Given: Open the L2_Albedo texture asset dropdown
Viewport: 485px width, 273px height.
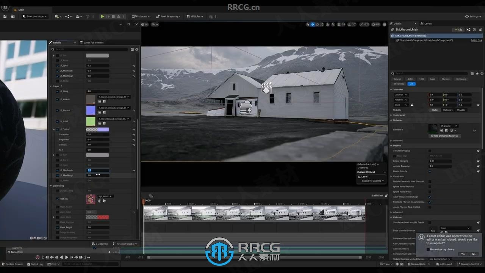Looking at the screenshot, I should (x=114, y=97).
